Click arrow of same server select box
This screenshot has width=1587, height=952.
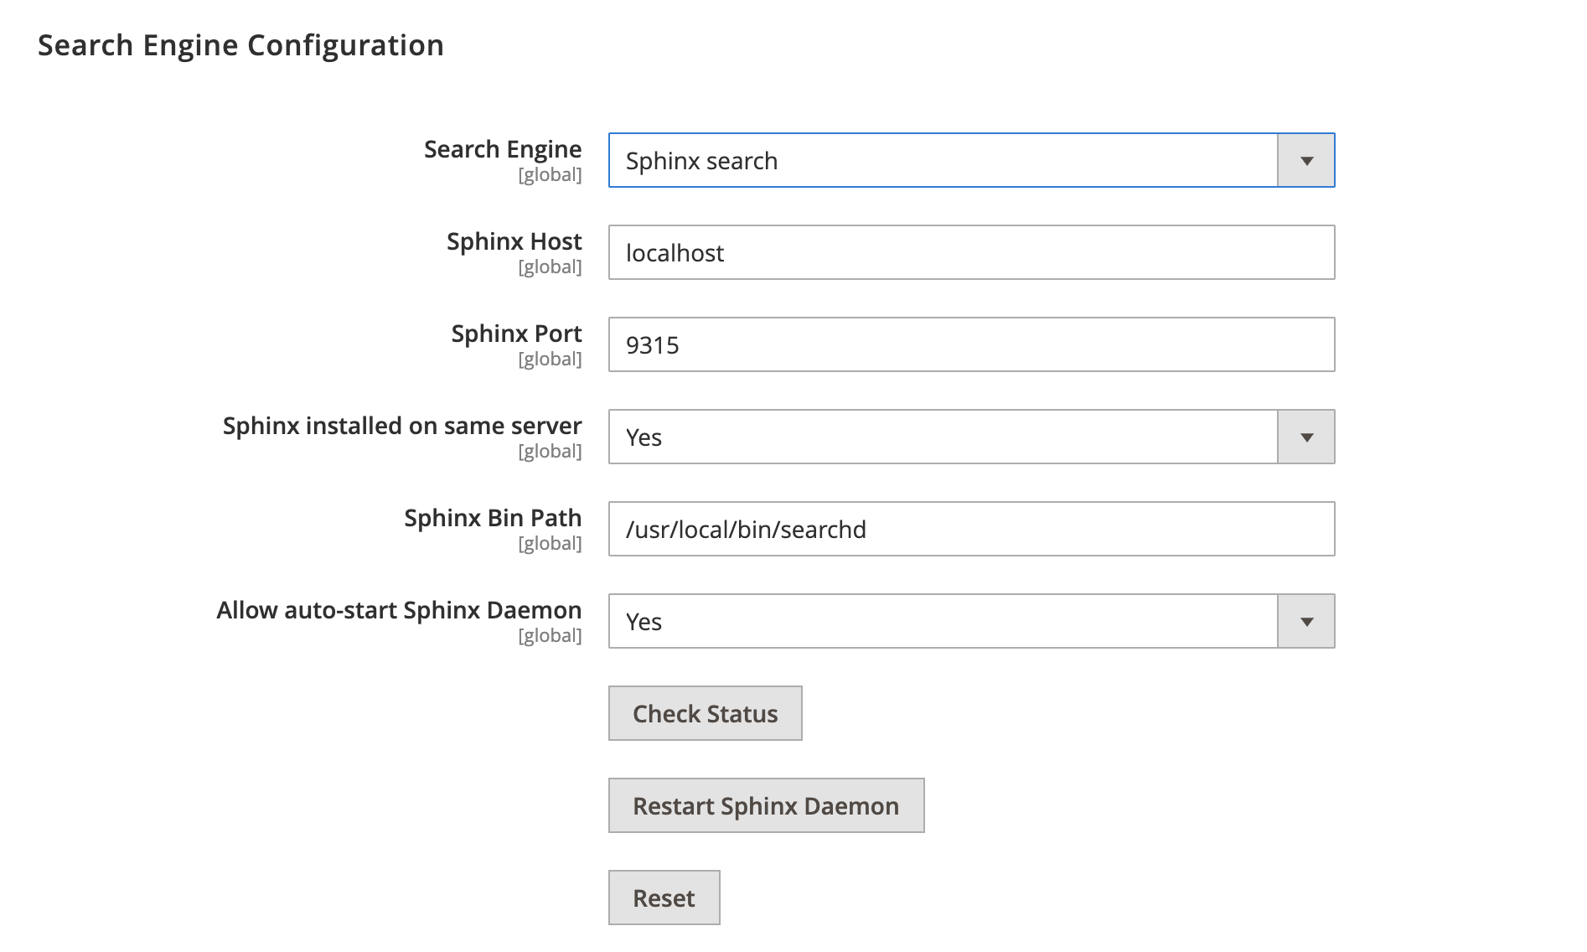coord(1305,437)
